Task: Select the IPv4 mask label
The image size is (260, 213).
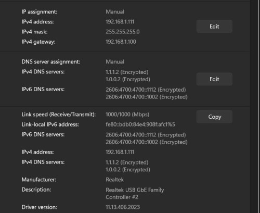Action: (x=34, y=32)
